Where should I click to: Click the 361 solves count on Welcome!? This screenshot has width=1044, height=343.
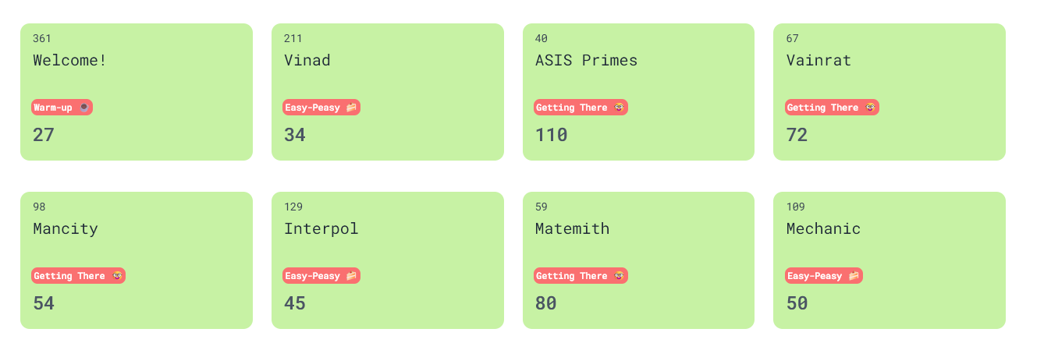pos(42,39)
